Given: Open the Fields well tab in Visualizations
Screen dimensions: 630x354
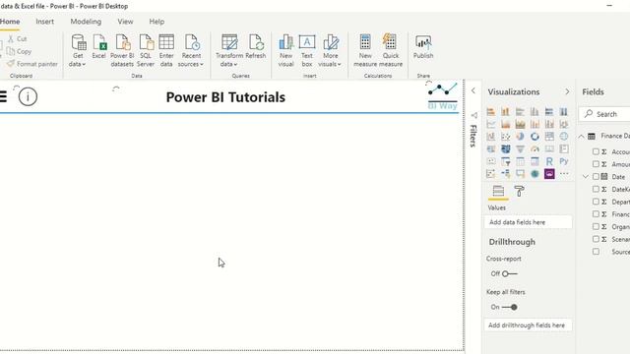Looking at the screenshot, I should pos(498,191).
